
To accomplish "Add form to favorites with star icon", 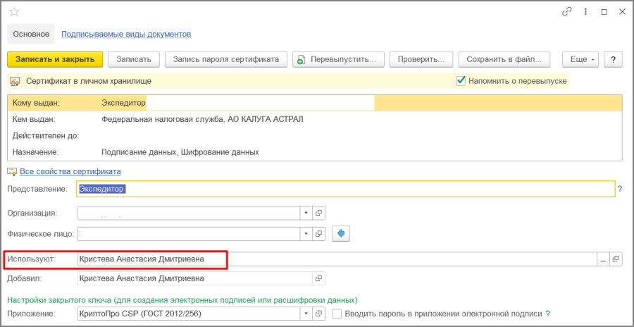I will point(14,12).
